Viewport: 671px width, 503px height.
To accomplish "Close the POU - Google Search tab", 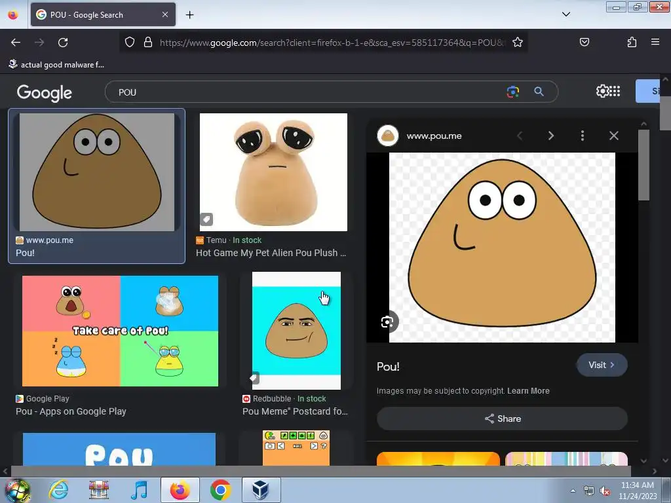I will coord(165,14).
